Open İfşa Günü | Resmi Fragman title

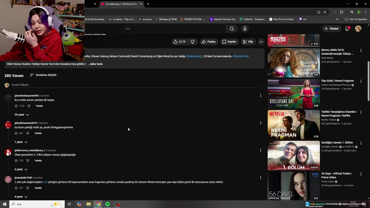337,81
